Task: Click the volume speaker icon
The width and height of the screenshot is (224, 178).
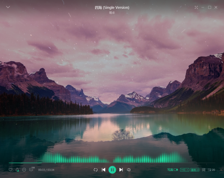Action: click(x=128, y=170)
